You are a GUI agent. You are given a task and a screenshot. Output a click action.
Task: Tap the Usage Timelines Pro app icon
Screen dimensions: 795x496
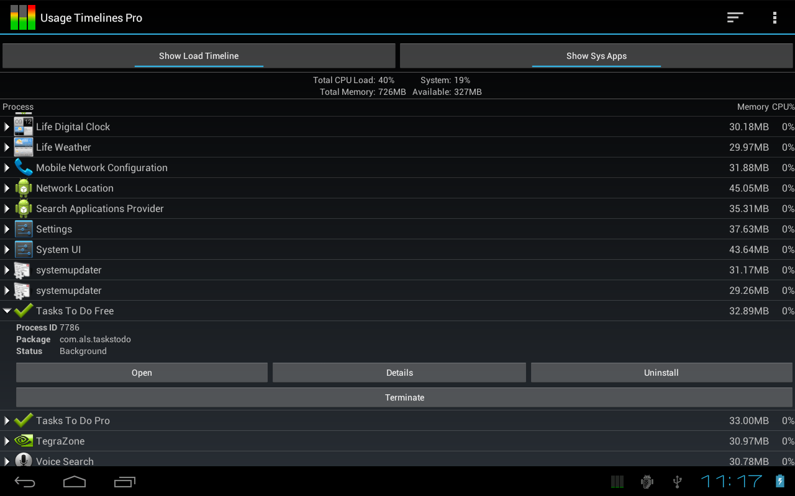[x=23, y=17]
